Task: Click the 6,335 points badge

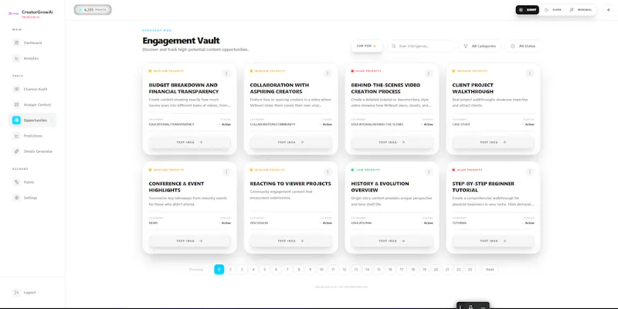Action: (93, 10)
